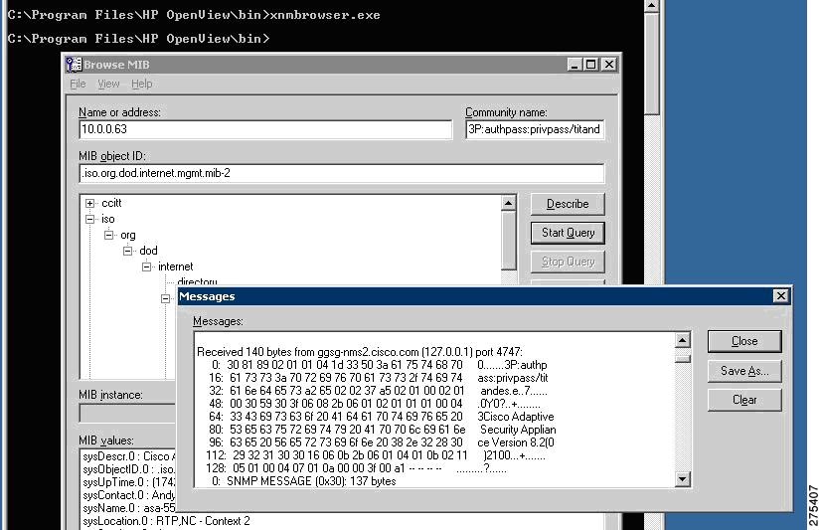
Task: Select the sysUpTime.0 value row
Action: tap(129, 482)
